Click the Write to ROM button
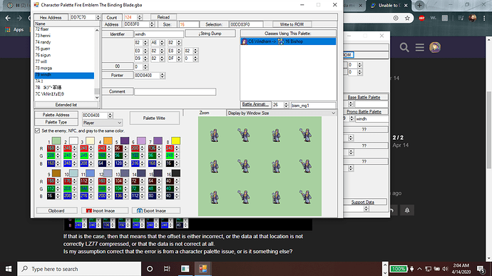Viewport: 492px width, 276px height. [x=292, y=24]
